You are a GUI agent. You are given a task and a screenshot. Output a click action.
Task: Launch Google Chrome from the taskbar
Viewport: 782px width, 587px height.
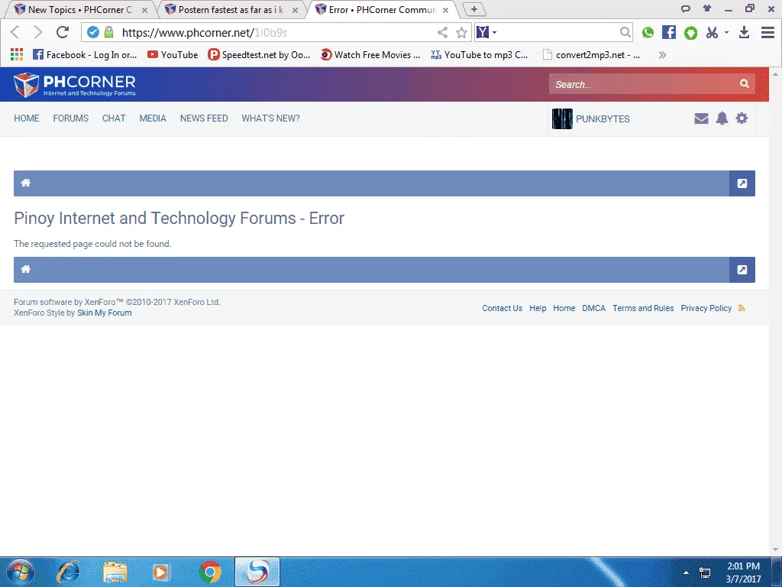210,572
